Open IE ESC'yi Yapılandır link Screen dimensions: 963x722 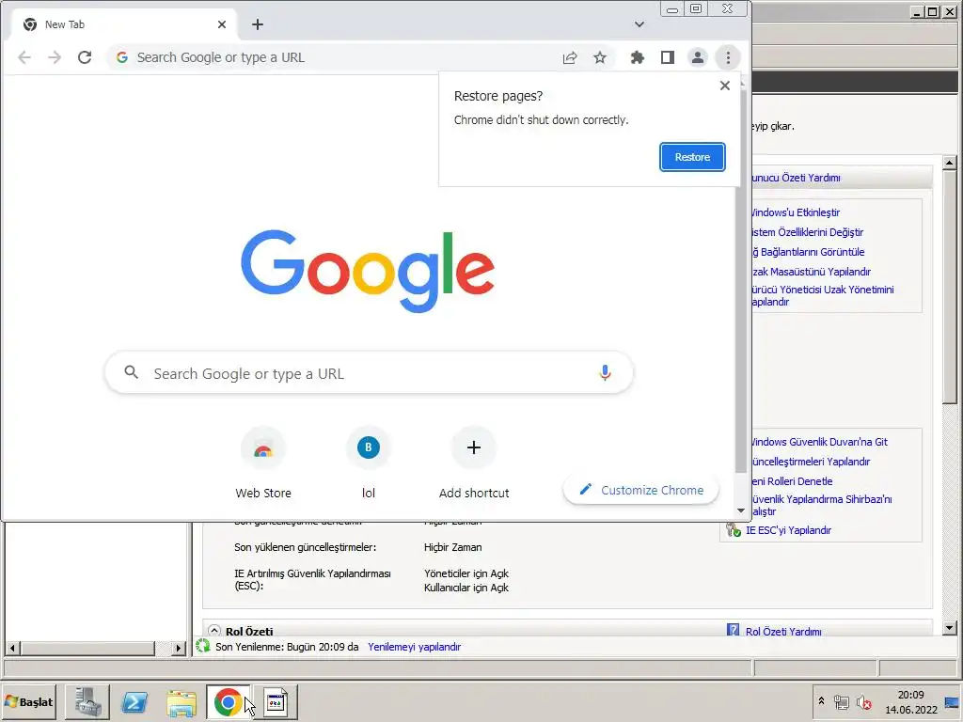coord(788,530)
